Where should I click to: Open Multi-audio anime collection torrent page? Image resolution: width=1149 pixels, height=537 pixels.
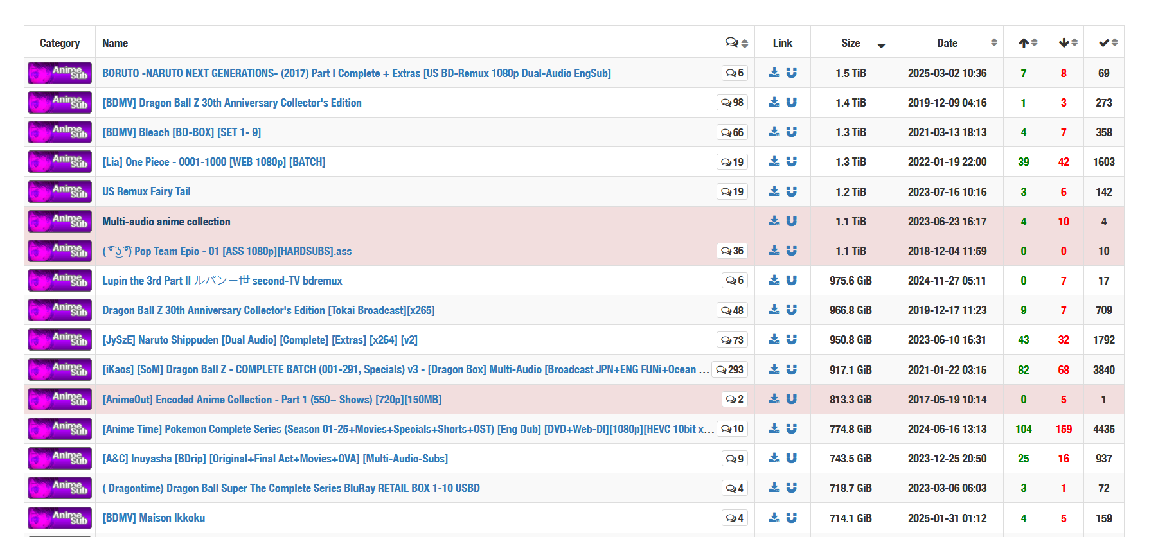tap(166, 222)
